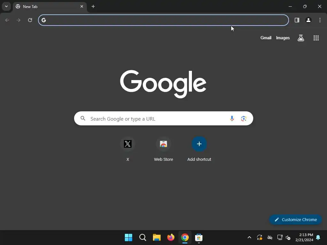Open the Chrome profile menu
The height and width of the screenshot is (245, 327).
[308, 20]
